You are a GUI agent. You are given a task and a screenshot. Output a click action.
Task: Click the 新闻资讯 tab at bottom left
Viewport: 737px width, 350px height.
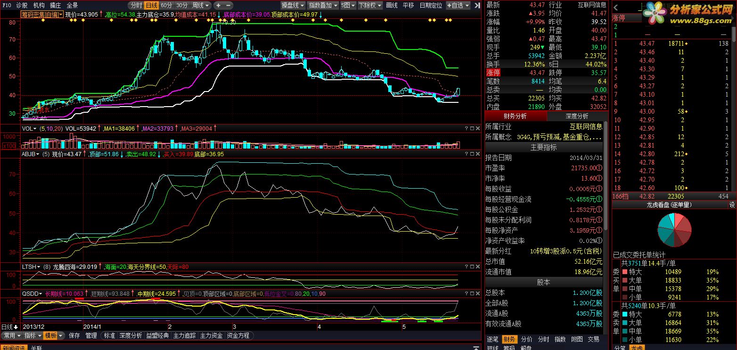coord(14,348)
